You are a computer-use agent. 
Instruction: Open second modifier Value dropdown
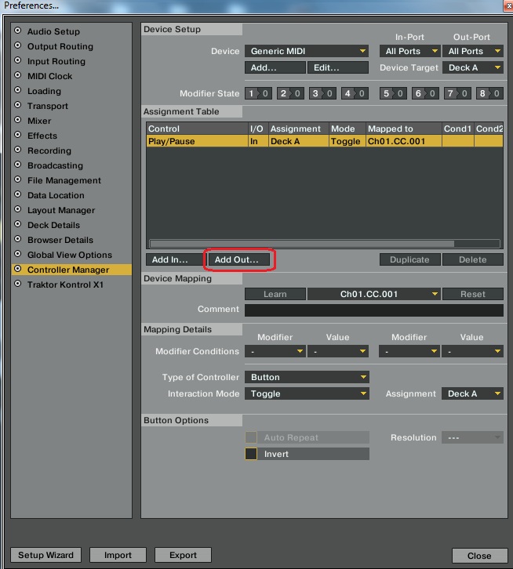473,351
